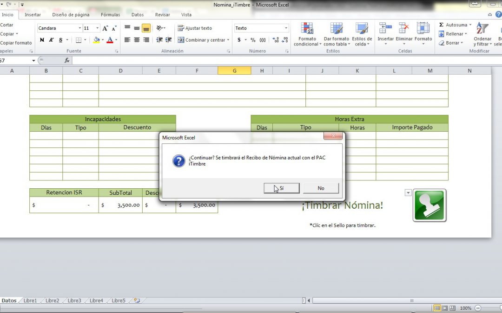Click the Insertar celdas icon
The height and width of the screenshot is (313, 502).
click(385, 29)
